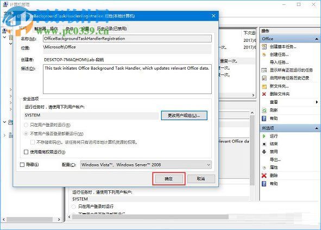
Task: Toggle the 不存储密码 checkbox
Action: pyautogui.click(x=33, y=142)
